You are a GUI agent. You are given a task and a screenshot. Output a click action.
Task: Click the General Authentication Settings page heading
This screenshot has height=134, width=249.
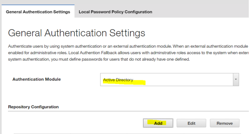coord(76,33)
